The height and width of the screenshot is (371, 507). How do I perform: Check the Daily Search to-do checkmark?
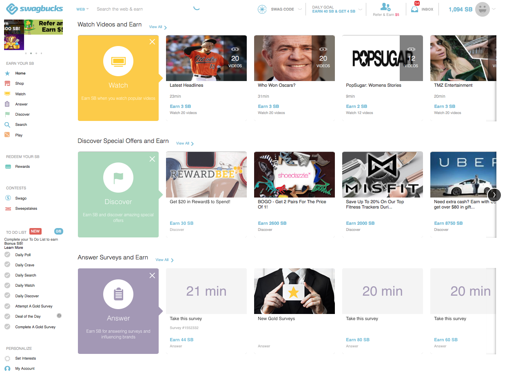(7, 275)
